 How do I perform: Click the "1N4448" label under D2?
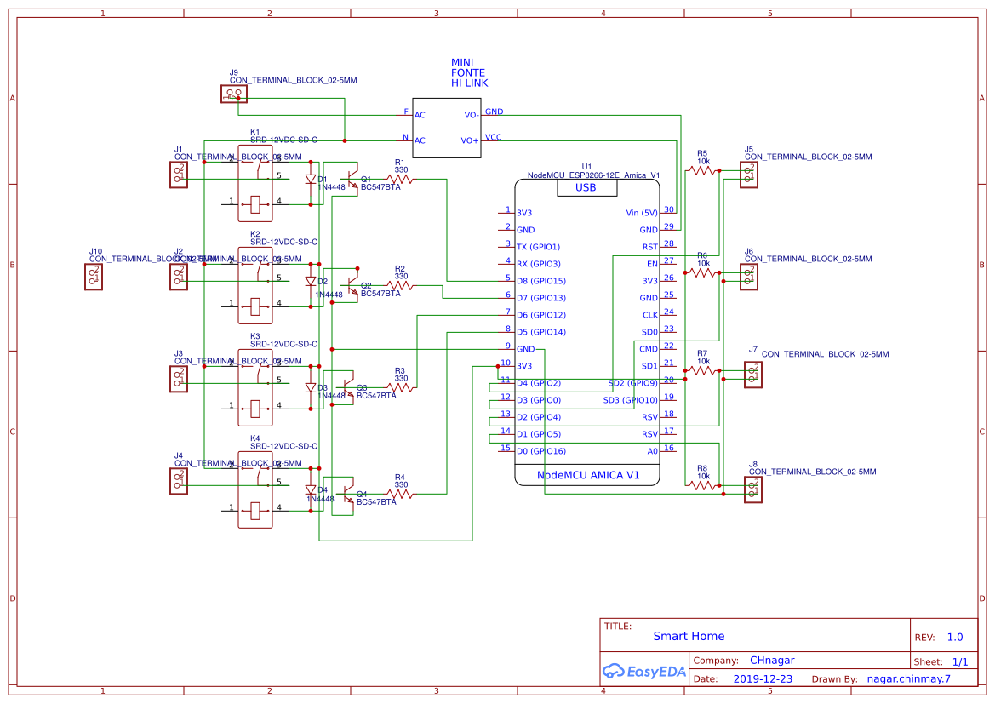[328, 295]
